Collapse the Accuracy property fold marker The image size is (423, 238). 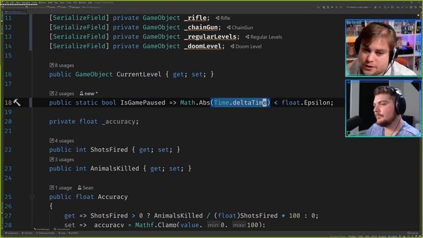tap(32, 197)
